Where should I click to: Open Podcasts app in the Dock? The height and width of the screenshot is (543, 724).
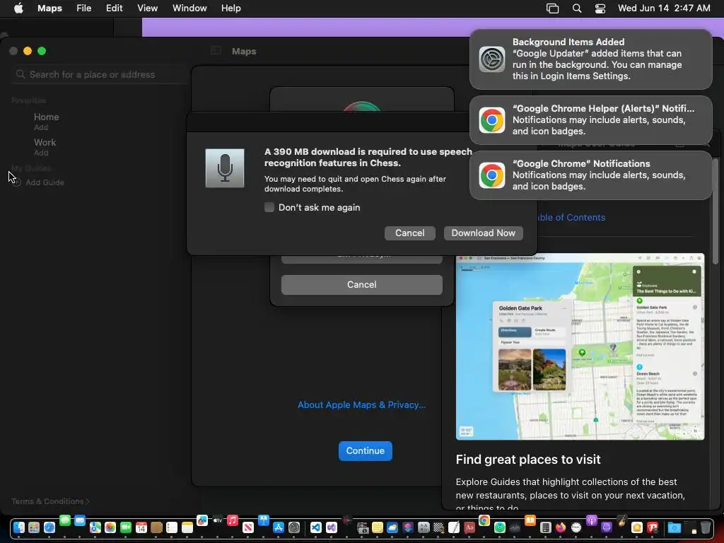[592, 520]
